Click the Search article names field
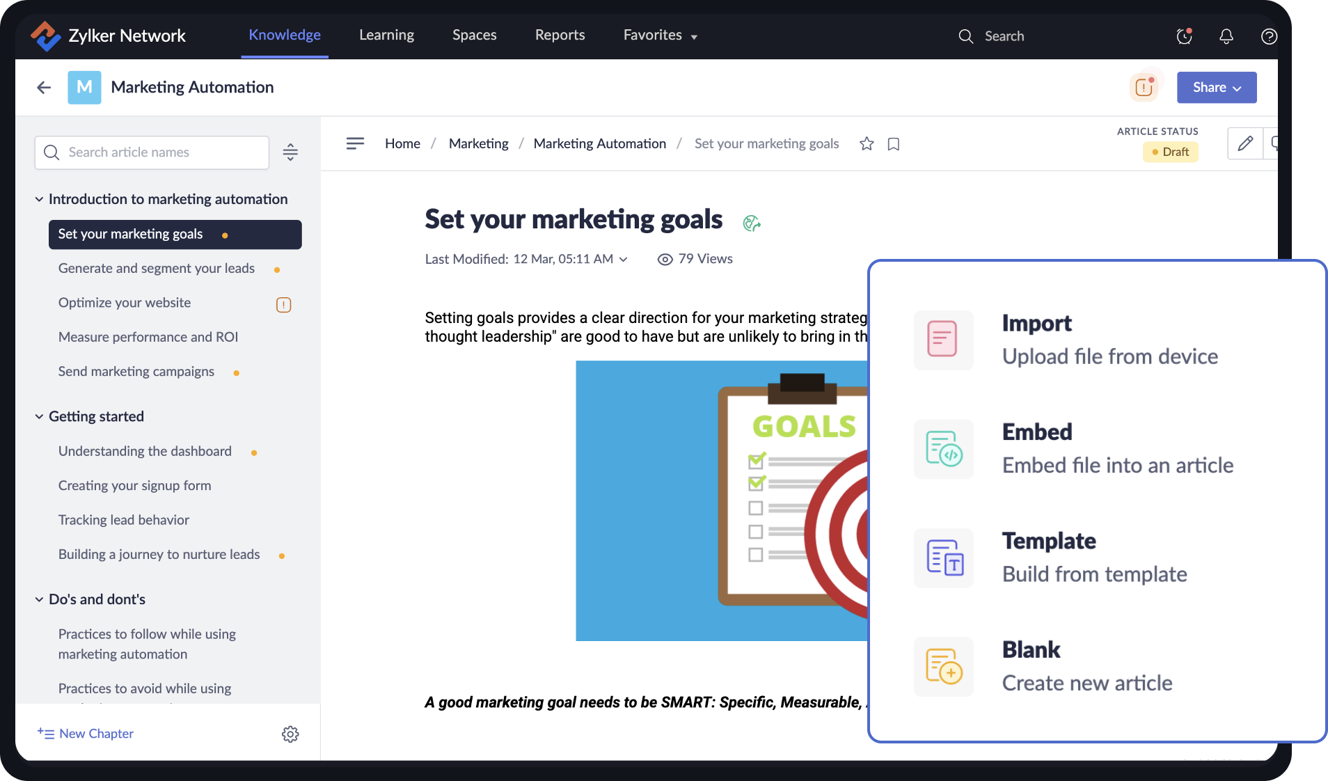Viewport: 1328px width, 781px height. (152, 152)
